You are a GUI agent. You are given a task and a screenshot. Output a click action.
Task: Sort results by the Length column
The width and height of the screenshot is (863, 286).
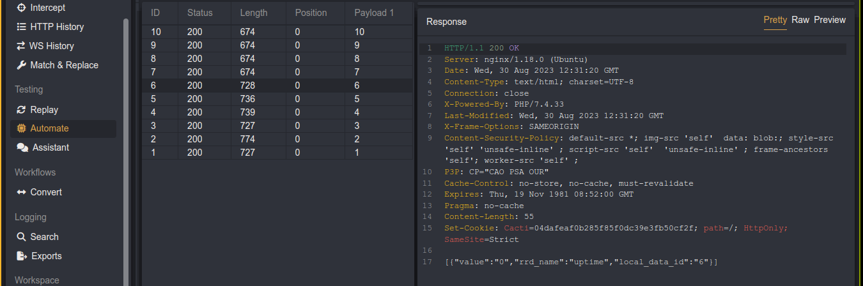(x=254, y=13)
